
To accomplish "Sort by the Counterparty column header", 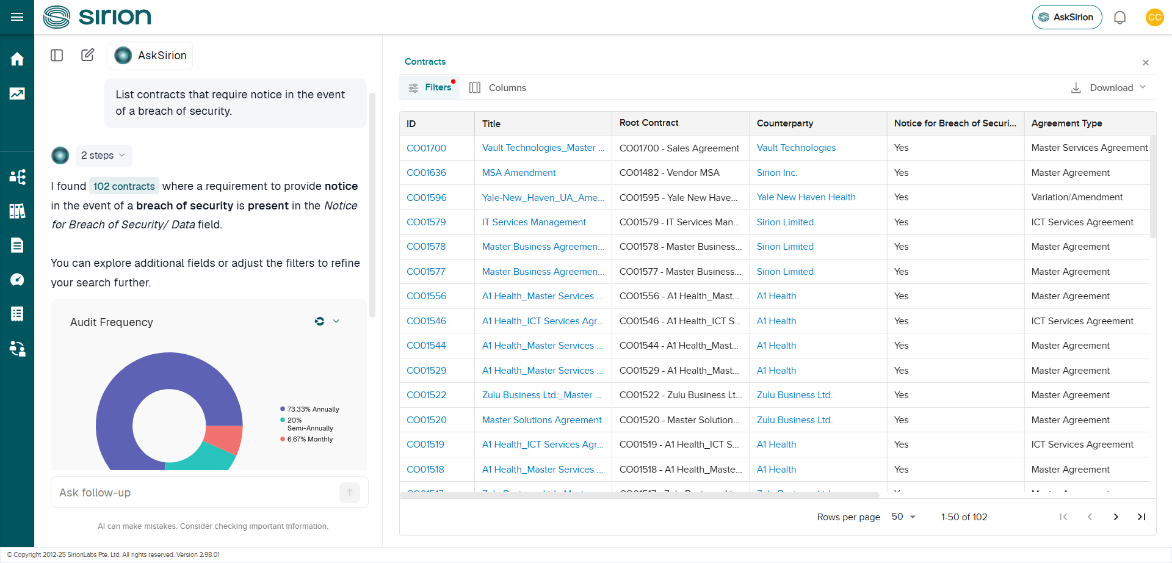I will pyautogui.click(x=818, y=123).
